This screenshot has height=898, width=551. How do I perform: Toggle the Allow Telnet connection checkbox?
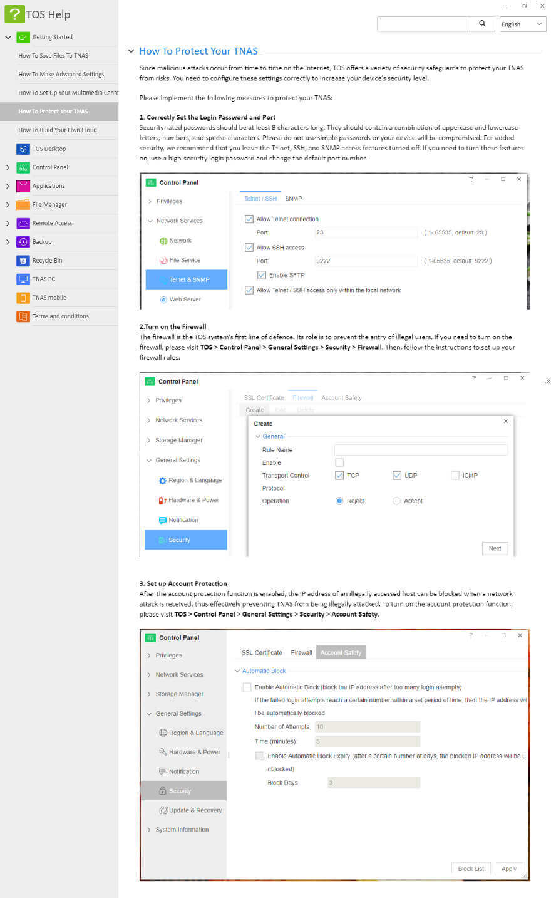click(x=249, y=219)
